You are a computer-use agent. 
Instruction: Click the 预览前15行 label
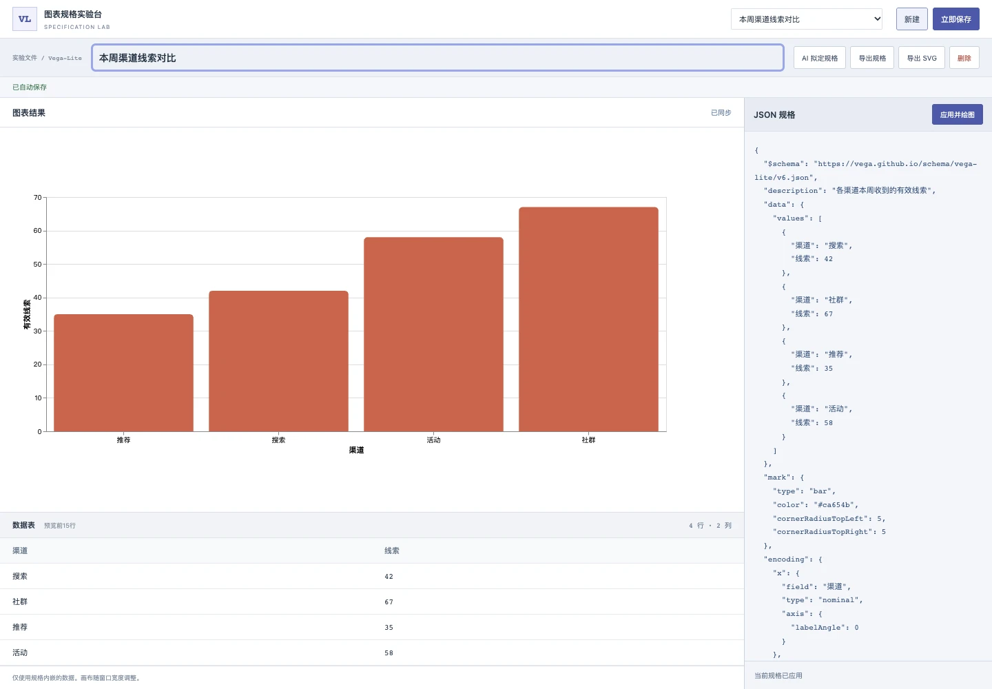tap(60, 526)
